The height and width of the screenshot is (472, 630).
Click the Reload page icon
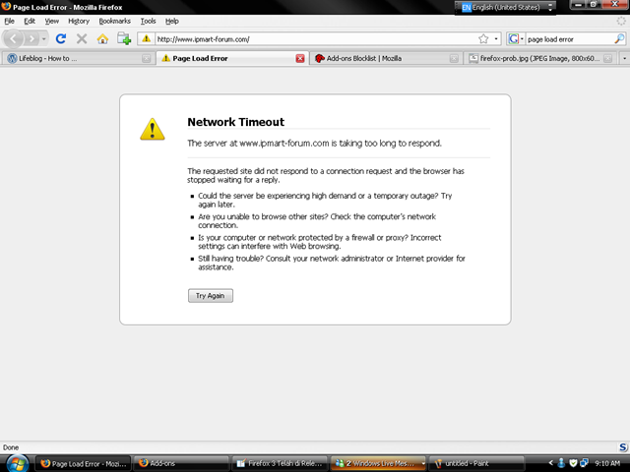[60, 38]
